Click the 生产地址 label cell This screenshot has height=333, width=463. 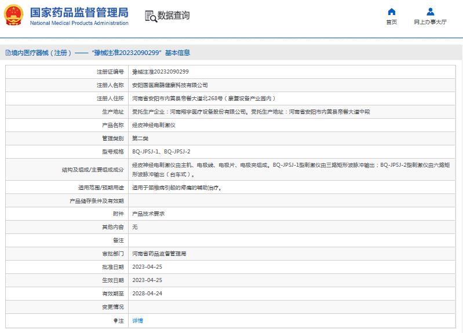[x=67, y=112]
